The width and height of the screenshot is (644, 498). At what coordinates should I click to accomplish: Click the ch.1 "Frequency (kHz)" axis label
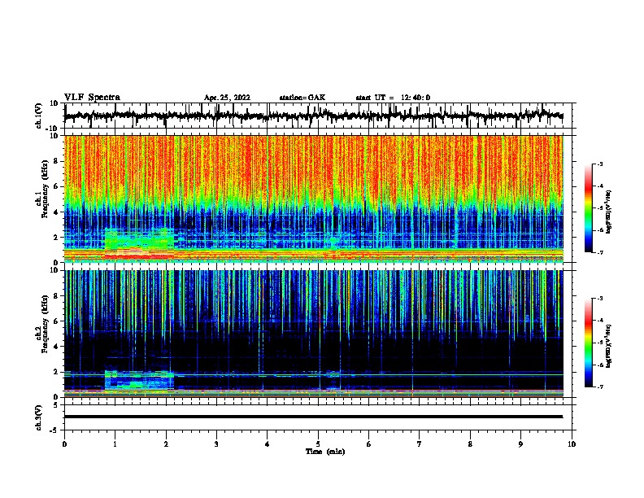(x=45, y=189)
